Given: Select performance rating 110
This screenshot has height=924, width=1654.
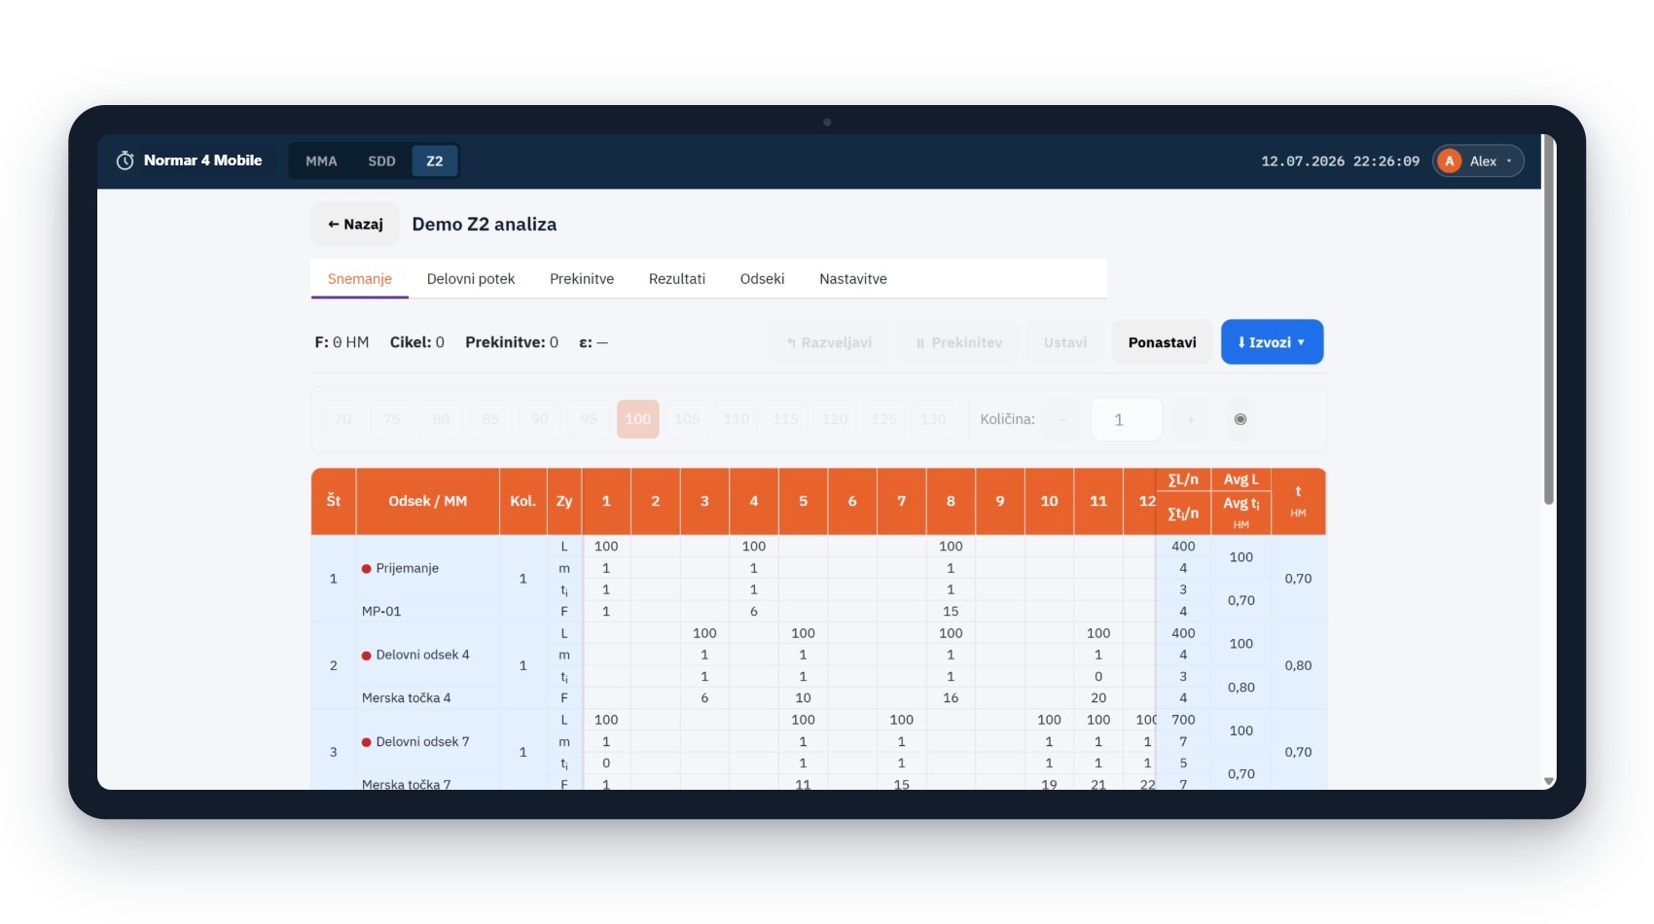Looking at the screenshot, I should click(737, 419).
